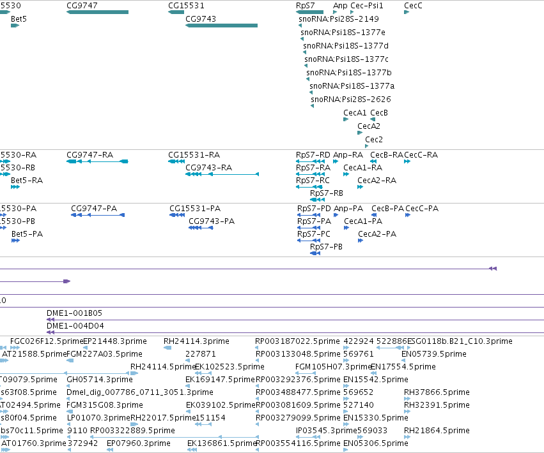544x453 pixels.
Task: Click EST EP21448.3prime label
Action: (115, 341)
